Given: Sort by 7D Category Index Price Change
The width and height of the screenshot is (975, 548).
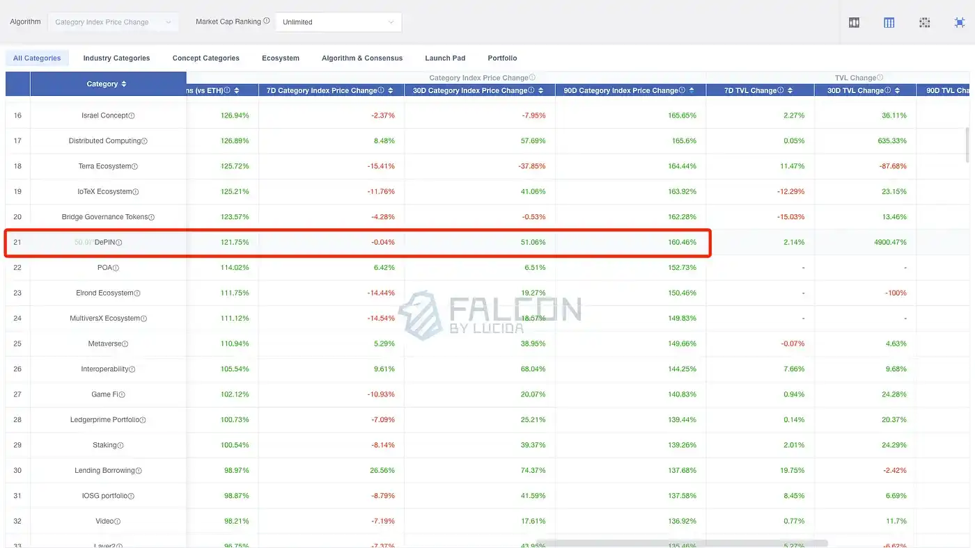Looking at the screenshot, I should click(x=391, y=90).
